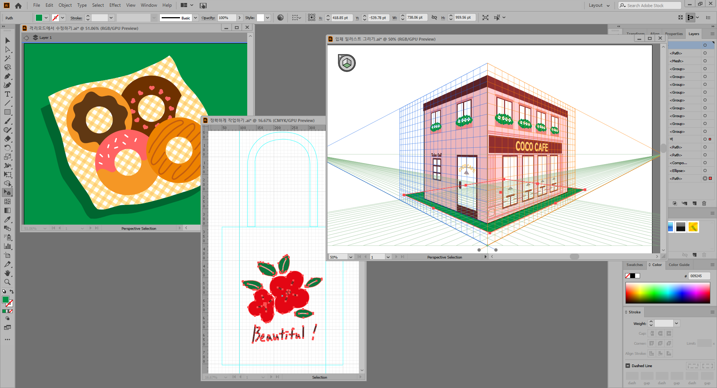The width and height of the screenshot is (717, 388).
Task: Select the Rectangle tool
Action: coord(7,112)
